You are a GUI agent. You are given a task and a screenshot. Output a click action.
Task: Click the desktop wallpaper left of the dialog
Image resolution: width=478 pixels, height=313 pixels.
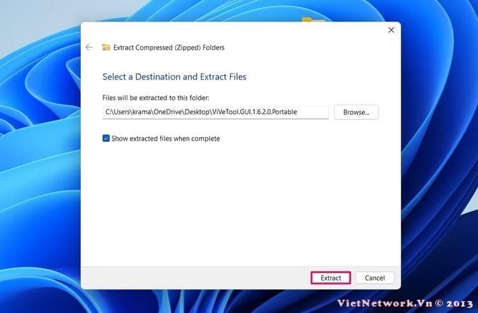pyautogui.click(x=38, y=159)
